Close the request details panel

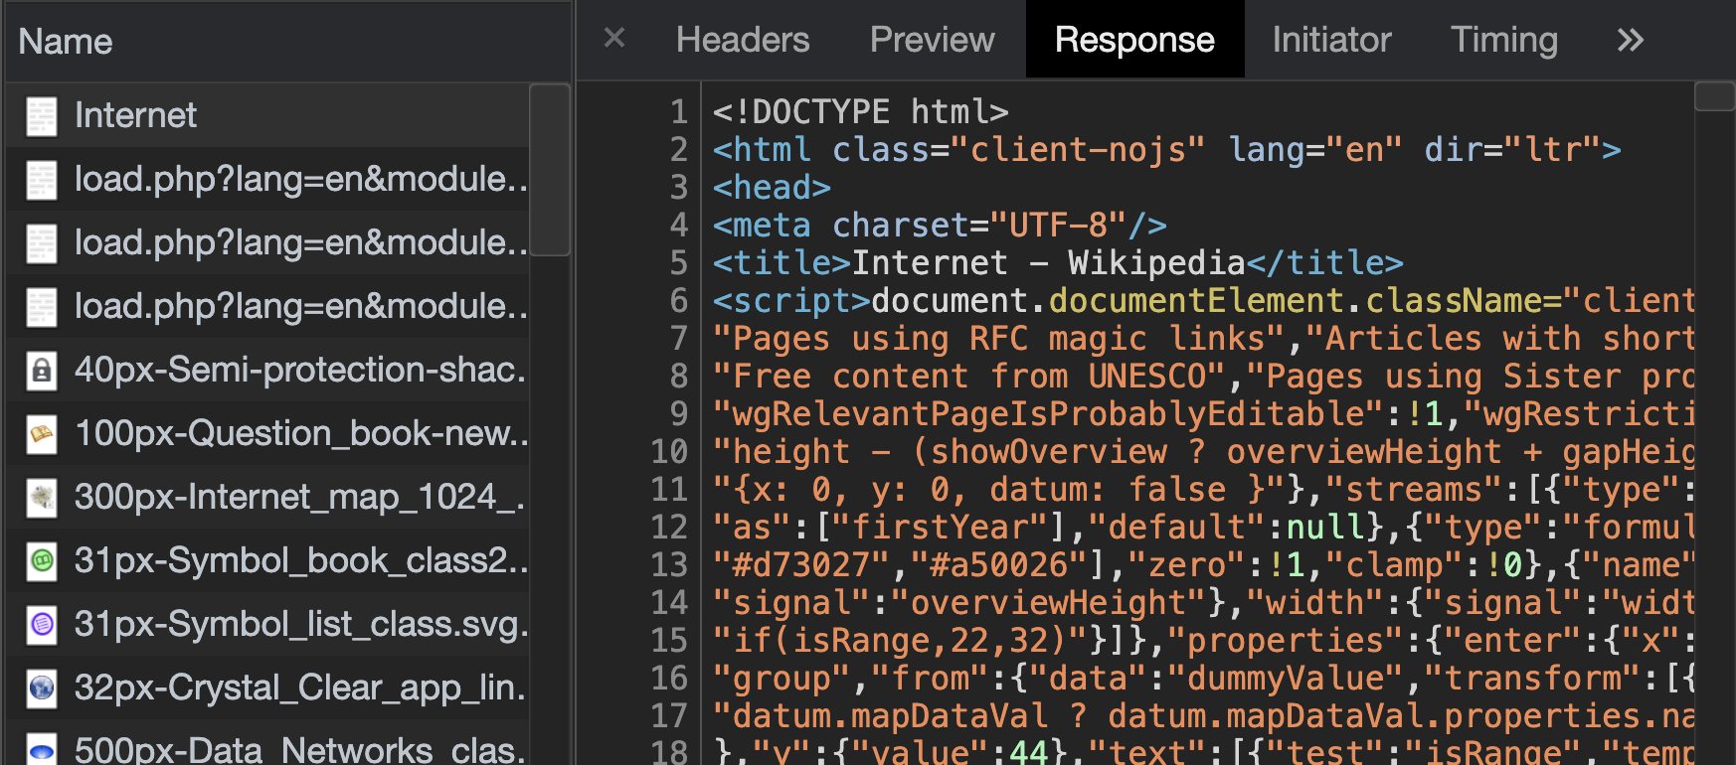pyautogui.click(x=614, y=39)
